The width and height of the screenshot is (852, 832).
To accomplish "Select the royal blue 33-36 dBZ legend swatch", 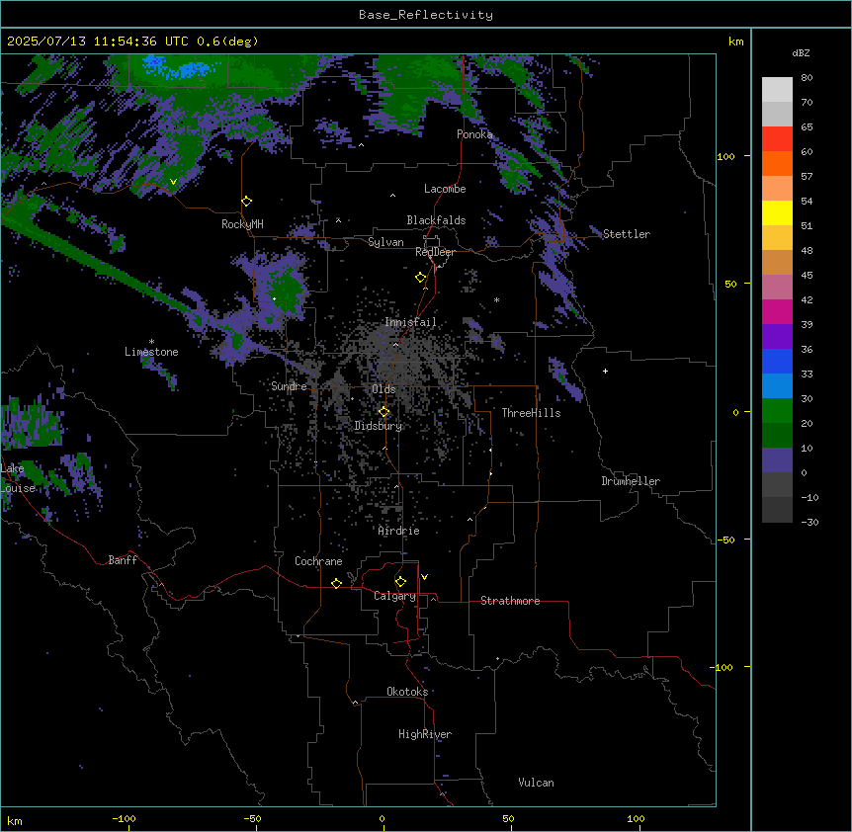I will tap(777, 361).
